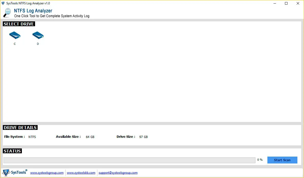304x178 pixels.
Task: Click the One Click Tool tagline text
Action: click(x=52, y=16)
